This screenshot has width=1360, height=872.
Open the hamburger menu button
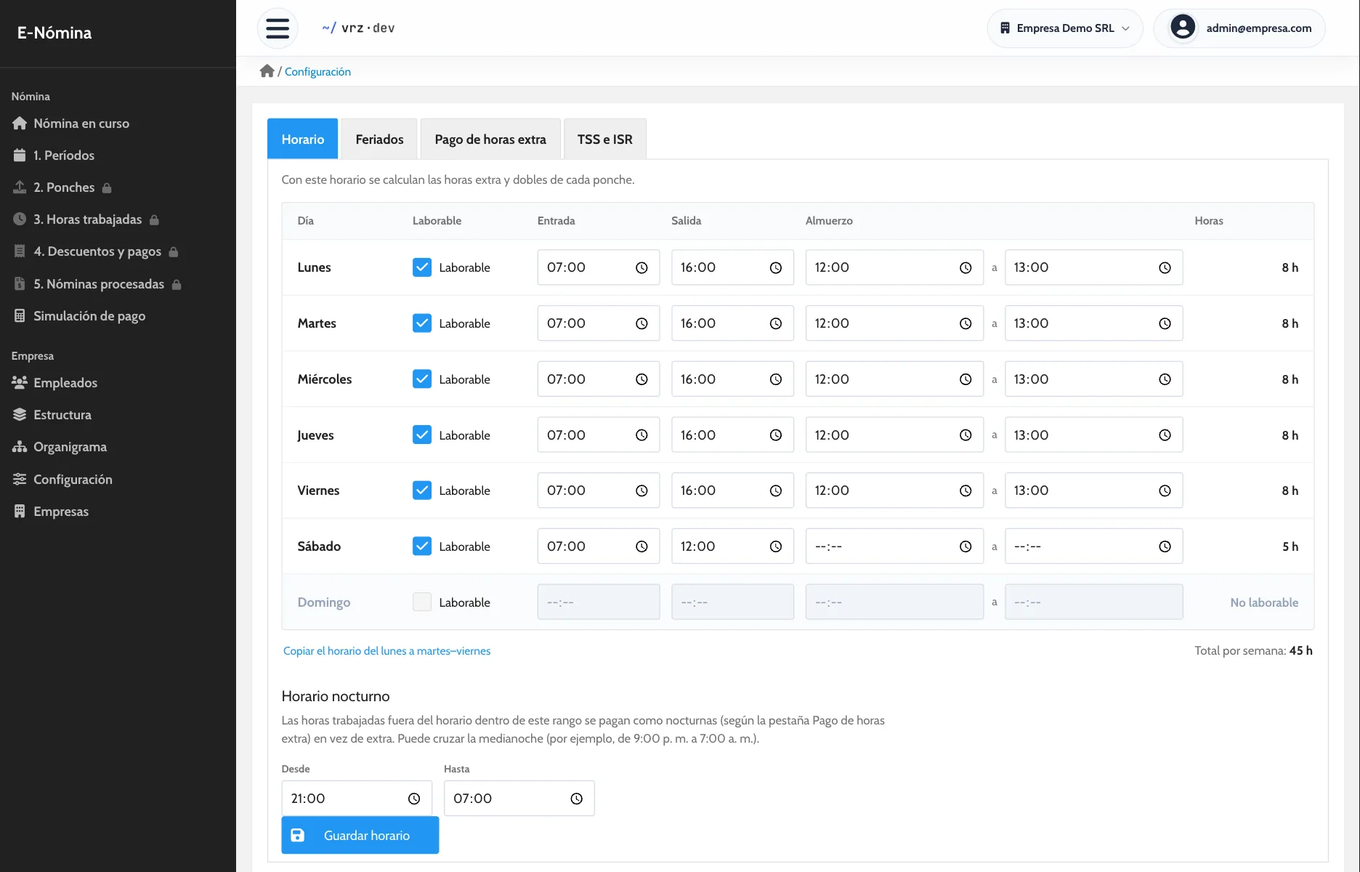click(x=278, y=28)
